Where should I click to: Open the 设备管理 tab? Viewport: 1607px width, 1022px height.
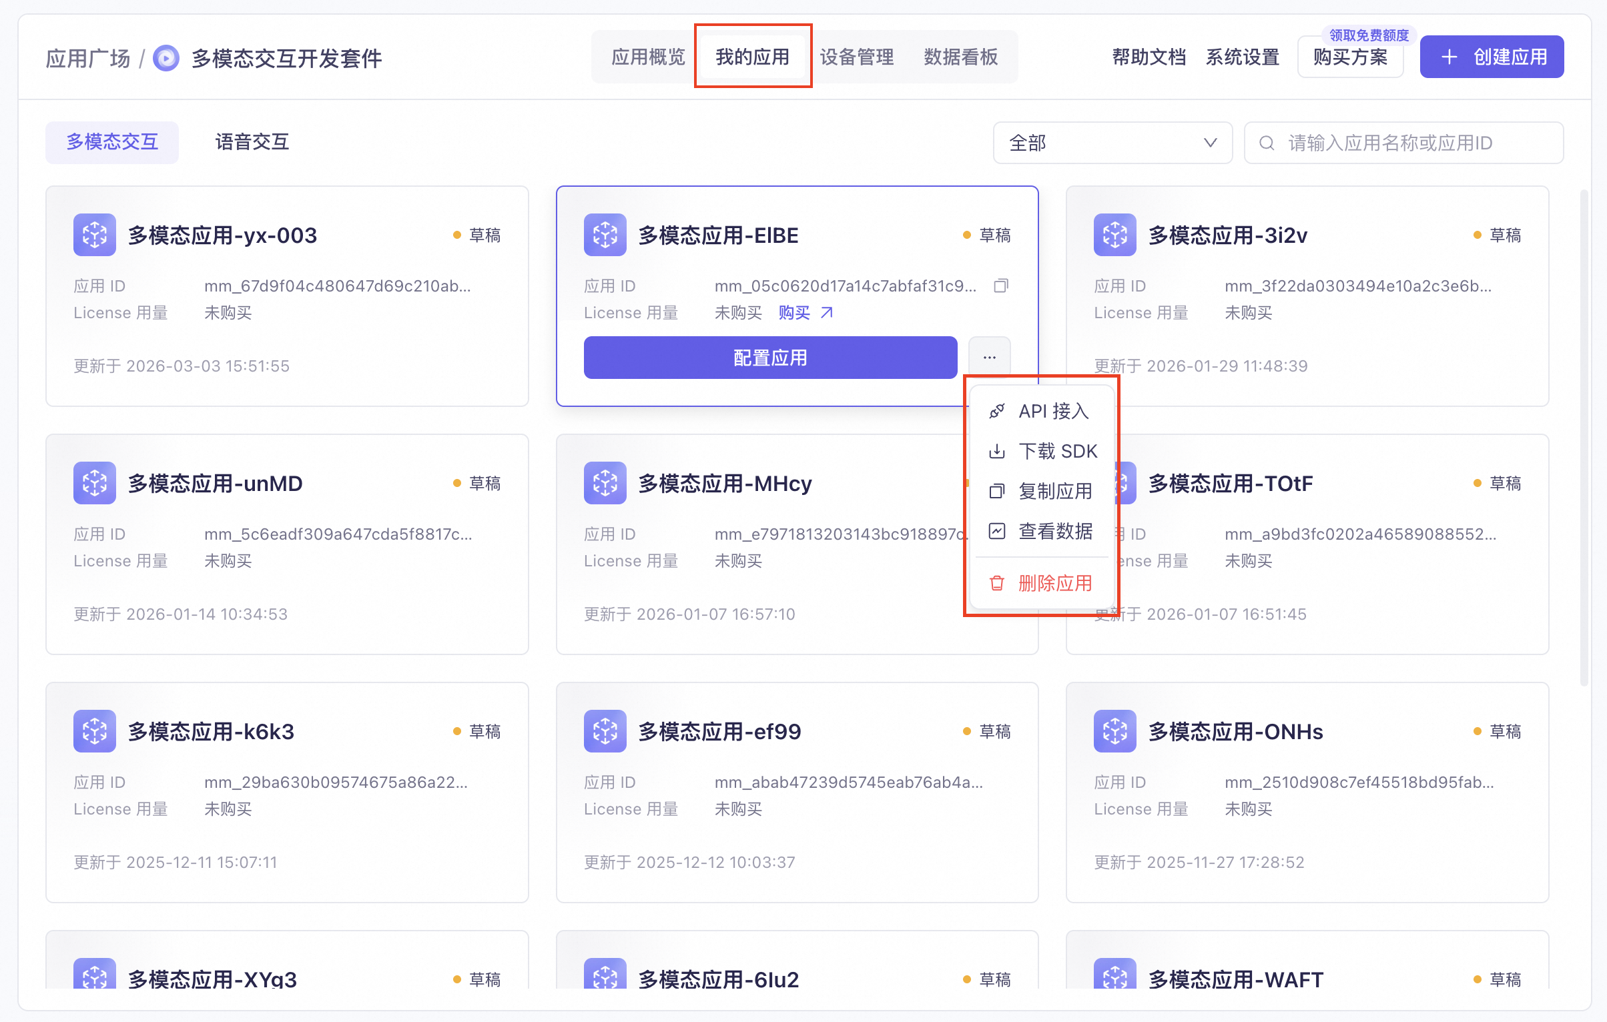857,57
